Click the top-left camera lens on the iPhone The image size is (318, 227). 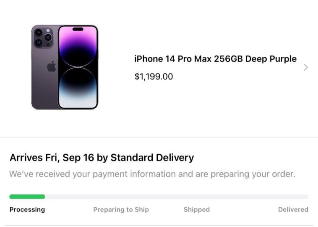coord(39,32)
